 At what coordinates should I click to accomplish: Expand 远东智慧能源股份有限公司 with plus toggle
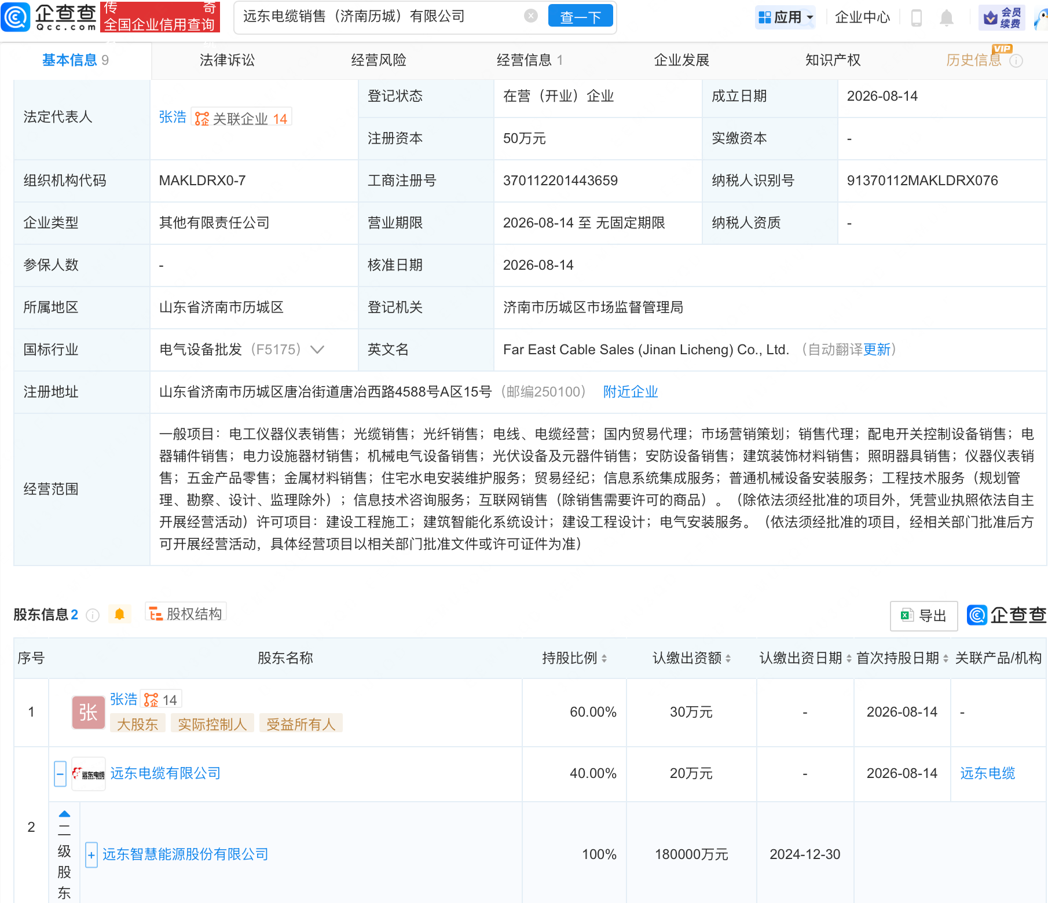[x=91, y=855]
